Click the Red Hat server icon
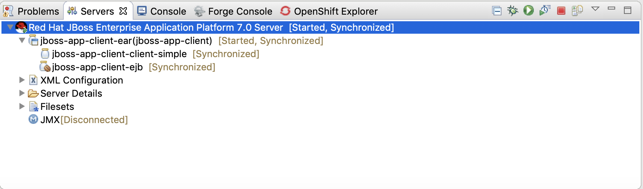 click(x=21, y=27)
